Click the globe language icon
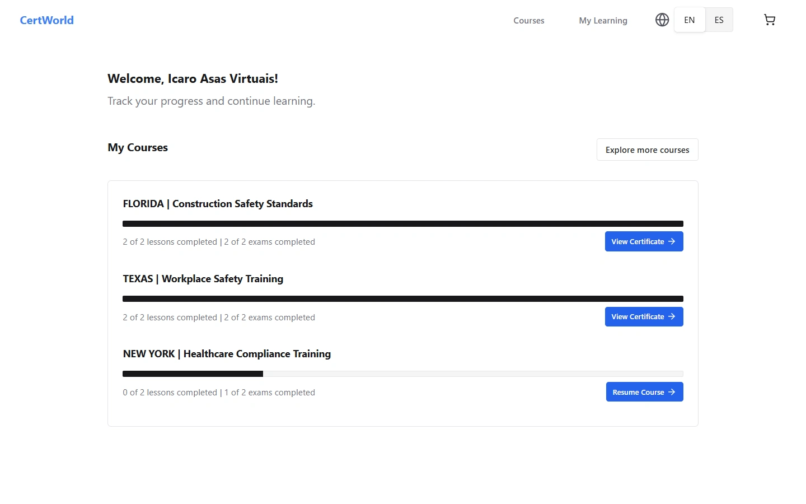 [x=662, y=20]
